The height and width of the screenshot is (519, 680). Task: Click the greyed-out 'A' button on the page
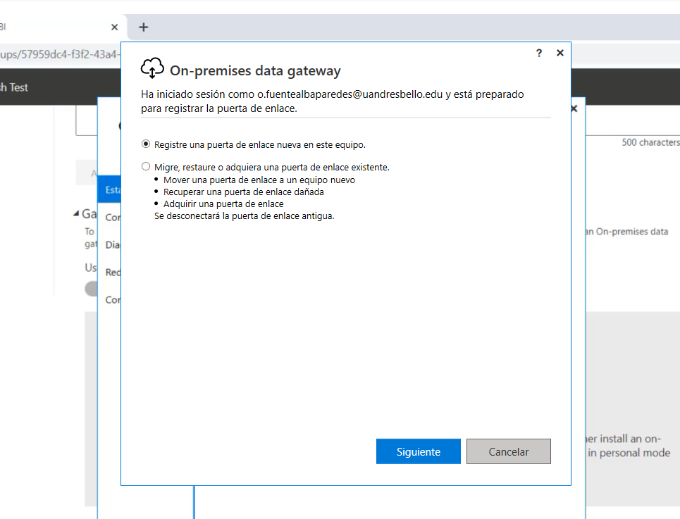87,173
